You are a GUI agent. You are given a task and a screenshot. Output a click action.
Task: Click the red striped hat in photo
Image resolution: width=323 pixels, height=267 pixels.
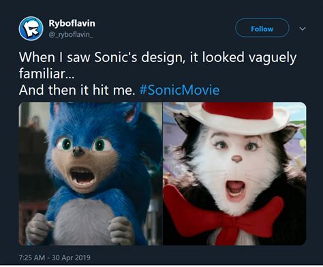[x=236, y=116]
